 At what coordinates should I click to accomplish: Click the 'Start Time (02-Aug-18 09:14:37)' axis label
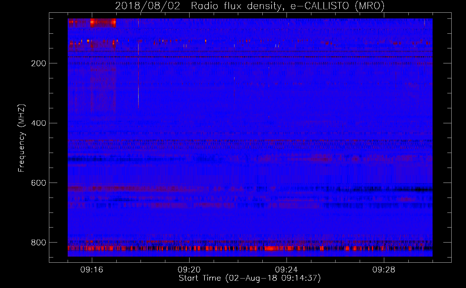[250, 278]
